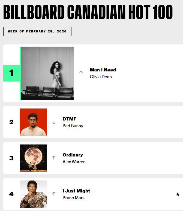Visit the Bruno Mars artist link

(73, 198)
